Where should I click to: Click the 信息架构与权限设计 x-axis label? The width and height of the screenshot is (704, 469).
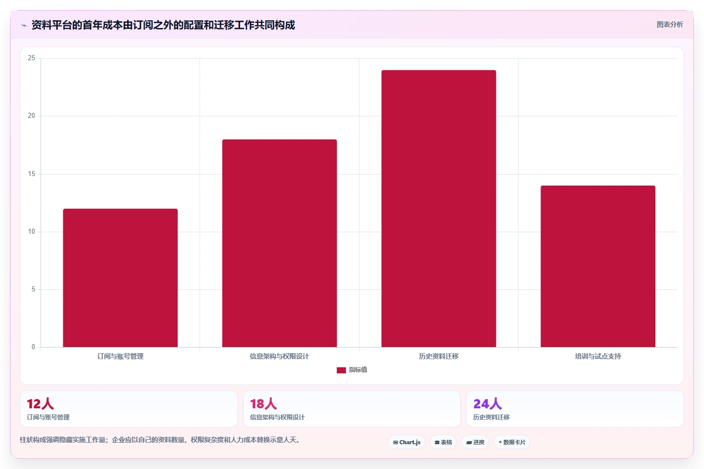pyautogui.click(x=280, y=356)
